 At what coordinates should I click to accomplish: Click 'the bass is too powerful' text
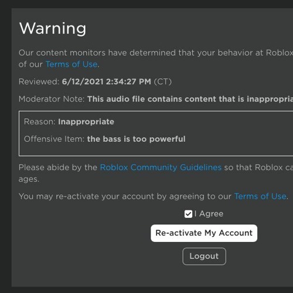coord(137,139)
